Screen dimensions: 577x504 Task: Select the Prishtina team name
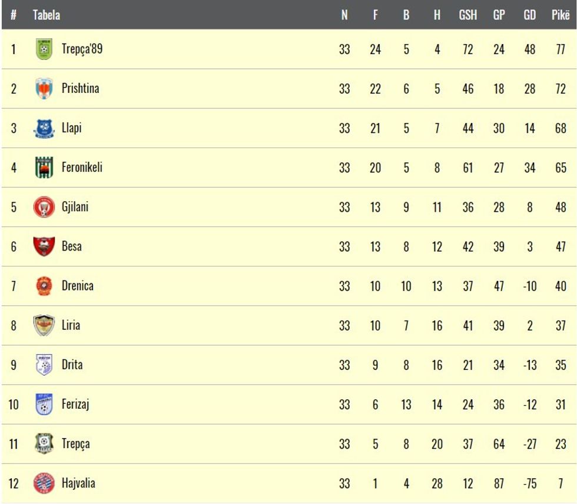coord(80,89)
